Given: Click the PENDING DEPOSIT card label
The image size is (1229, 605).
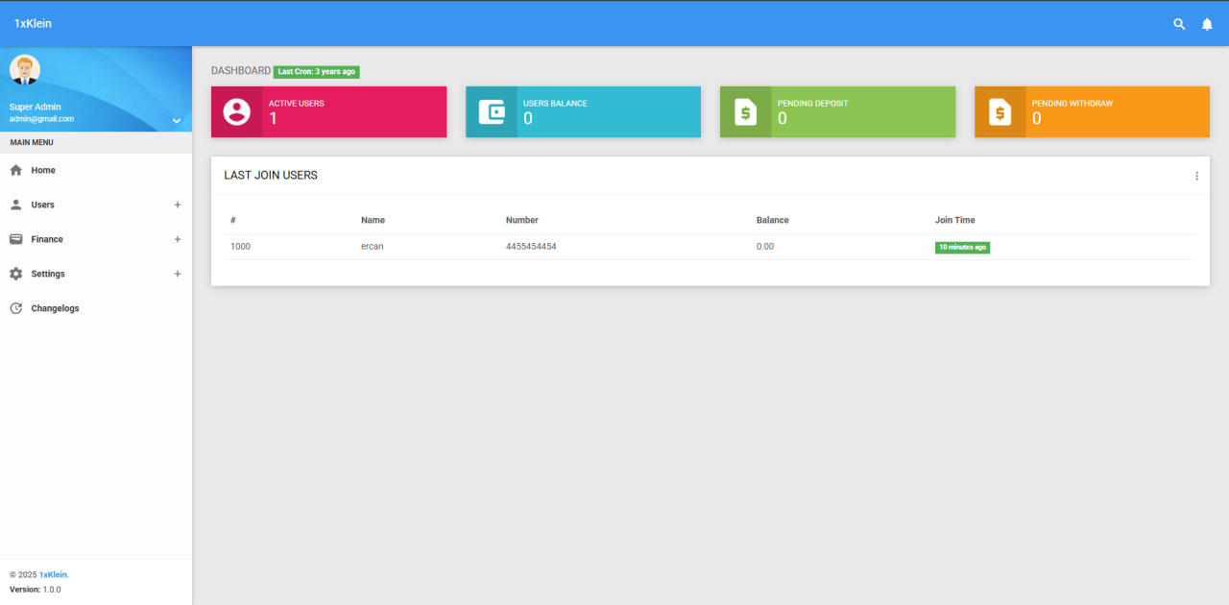Looking at the screenshot, I should pyautogui.click(x=813, y=103).
